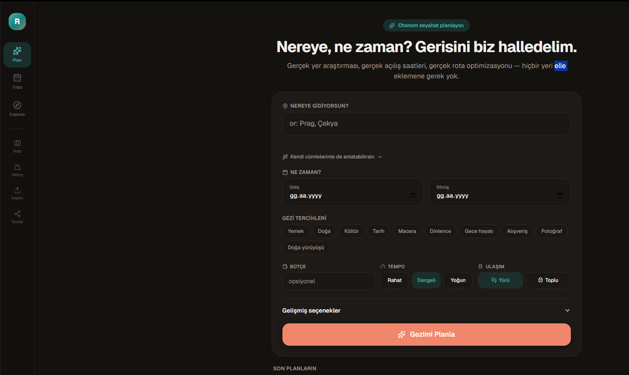The width and height of the screenshot is (629, 375).
Task: Click the GEZİ TERCİHLERİ label
Action: tap(304, 218)
